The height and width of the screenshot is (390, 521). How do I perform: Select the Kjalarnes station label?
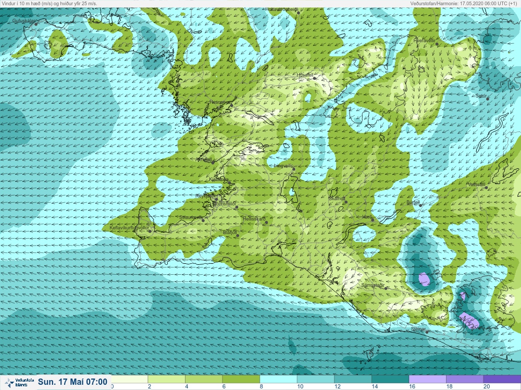tap(219, 179)
